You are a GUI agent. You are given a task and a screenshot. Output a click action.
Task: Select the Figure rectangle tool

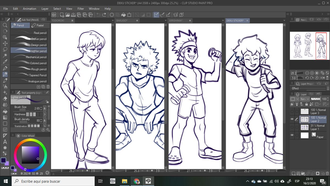tap(5, 123)
